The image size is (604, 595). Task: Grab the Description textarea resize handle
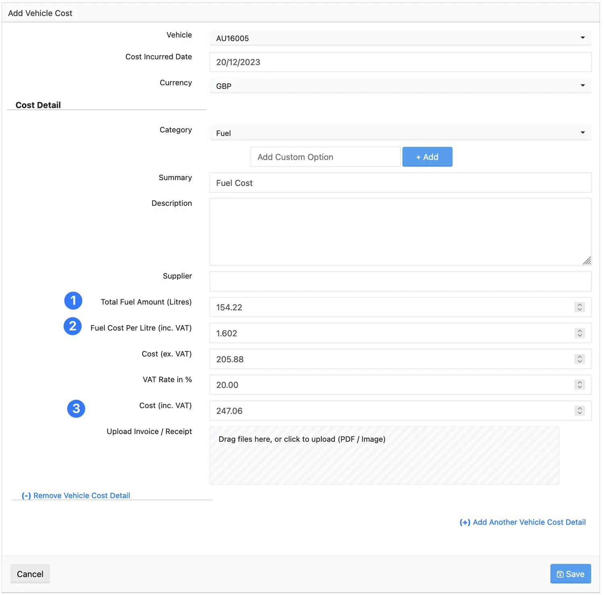coord(587,261)
